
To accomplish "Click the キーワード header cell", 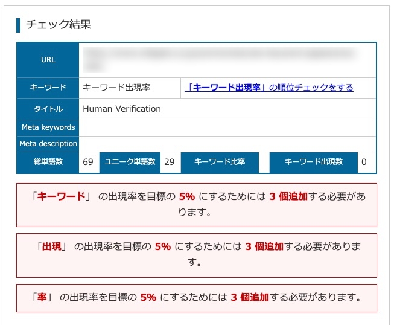I will 48,88.
